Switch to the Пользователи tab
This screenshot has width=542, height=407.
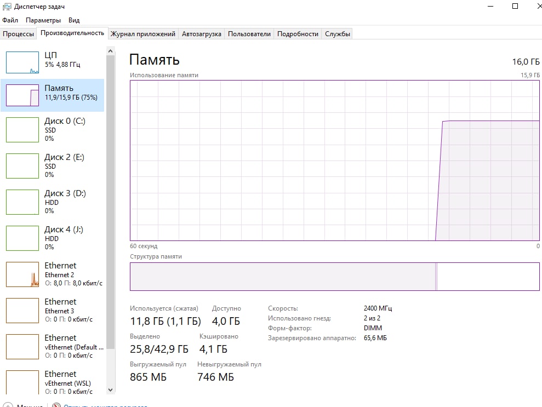tap(249, 34)
